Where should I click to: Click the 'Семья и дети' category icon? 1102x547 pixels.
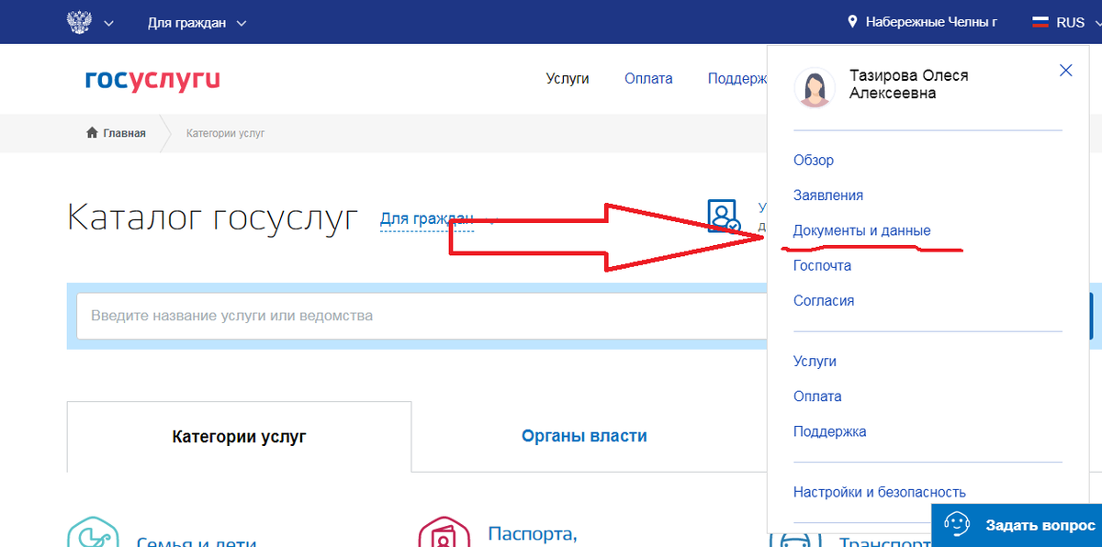(x=94, y=530)
